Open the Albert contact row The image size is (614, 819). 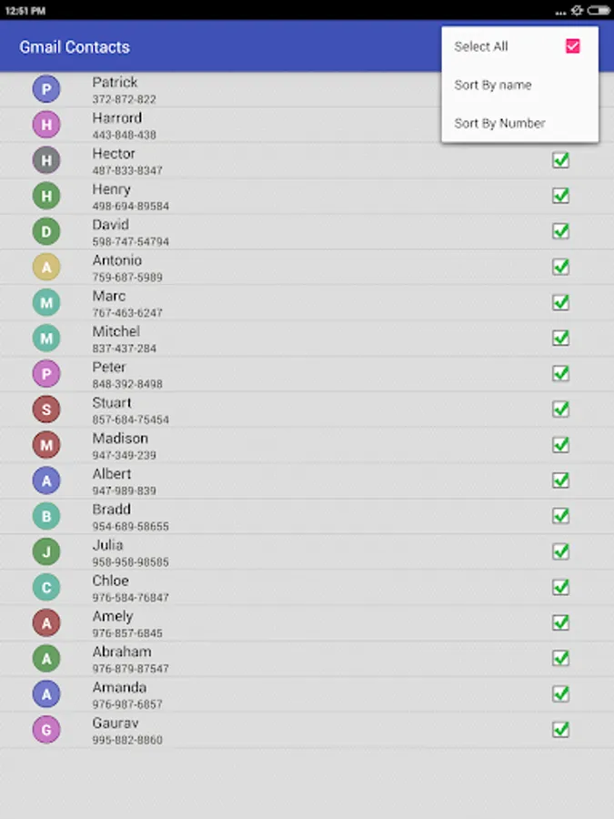point(273,480)
